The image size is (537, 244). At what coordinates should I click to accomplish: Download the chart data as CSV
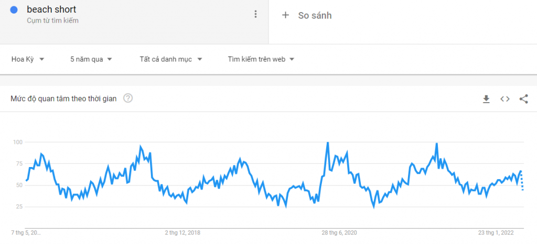point(486,98)
